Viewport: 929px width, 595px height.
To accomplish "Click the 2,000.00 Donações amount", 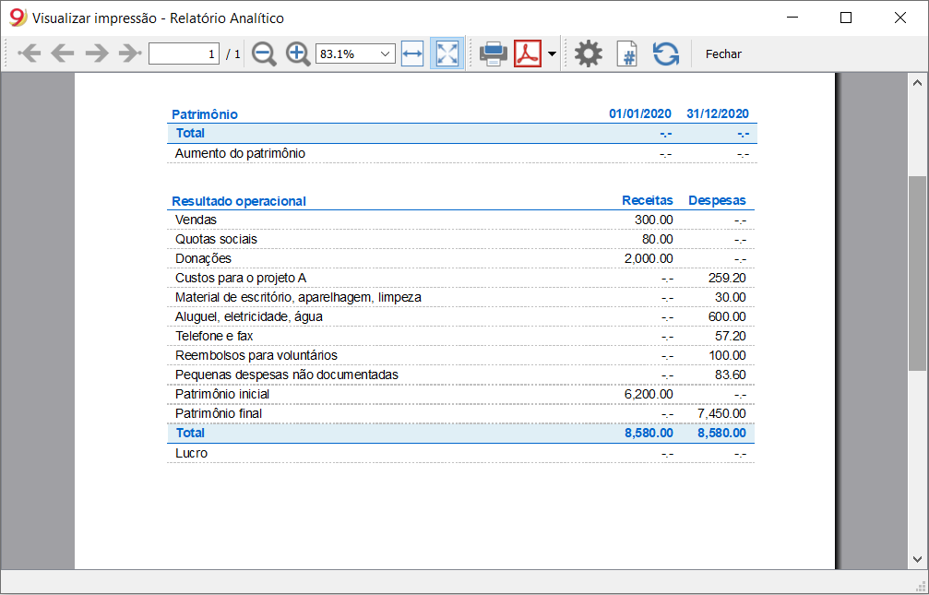I will [x=649, y=259].
